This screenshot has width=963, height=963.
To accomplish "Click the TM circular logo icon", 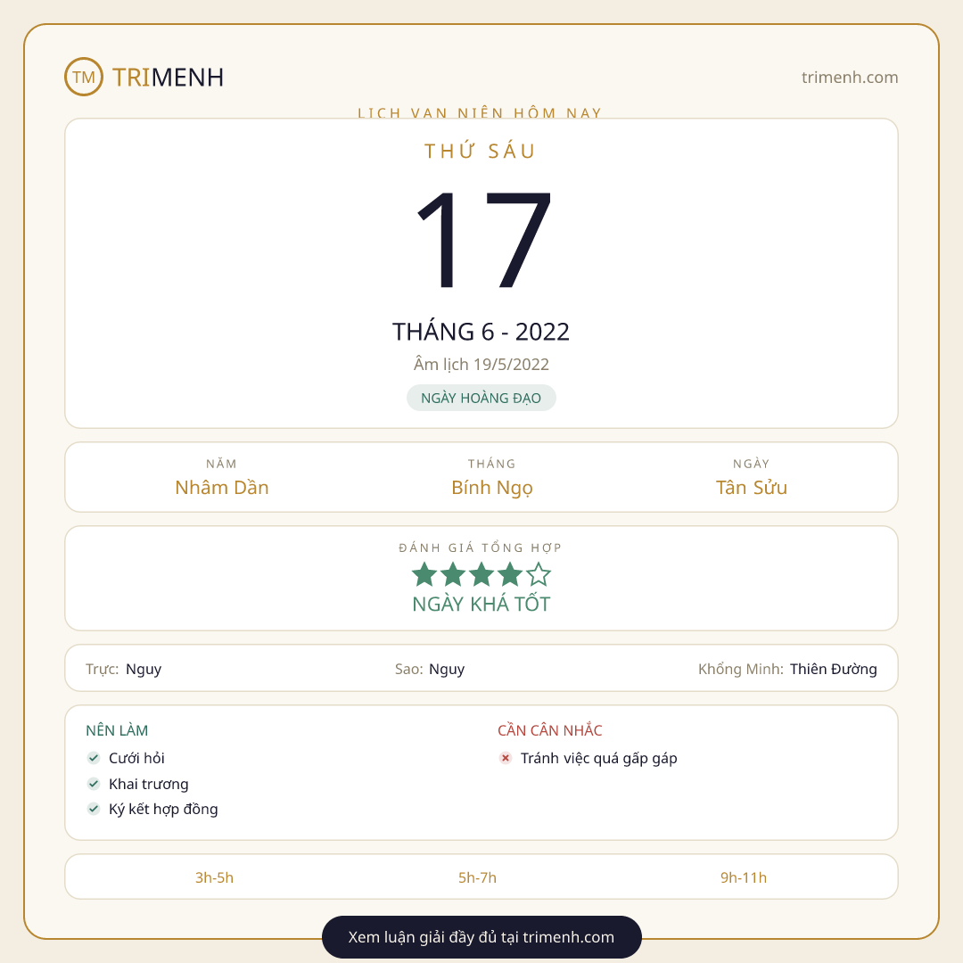I will [84, 77].
